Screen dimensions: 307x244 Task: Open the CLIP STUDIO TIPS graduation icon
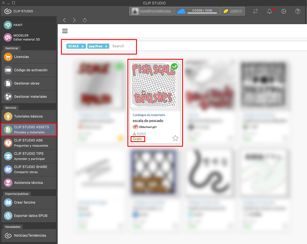pyautogui.click(x=8, y=156)
